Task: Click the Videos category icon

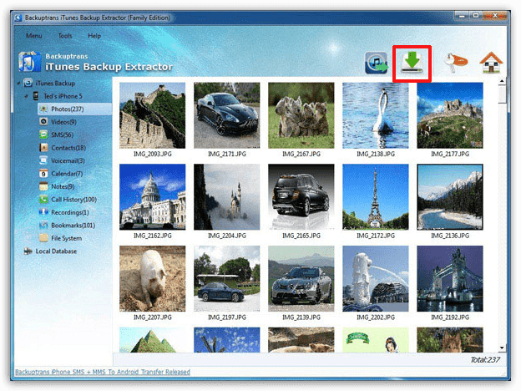Action: coord(43,122)
